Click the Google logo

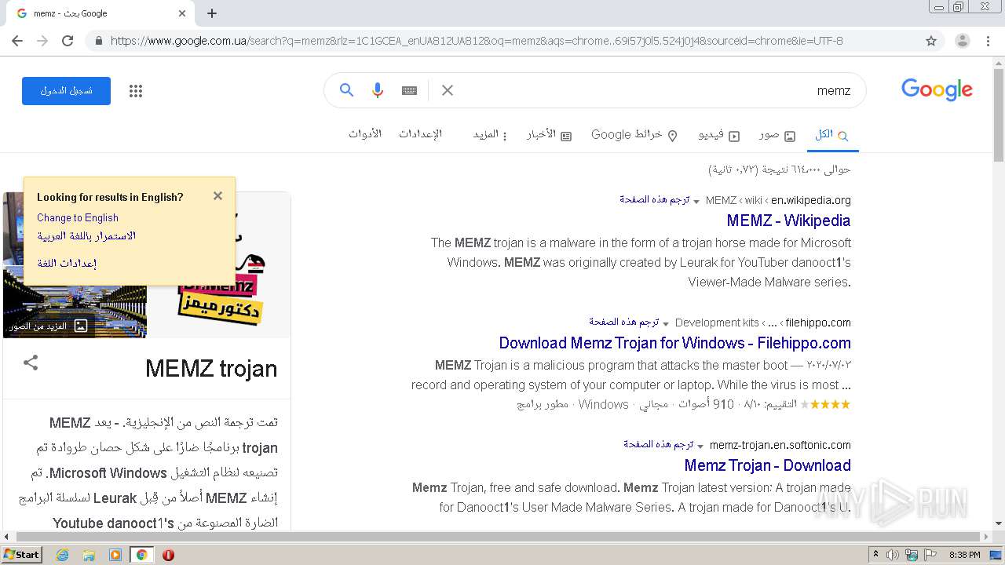[x=937, y=89]
